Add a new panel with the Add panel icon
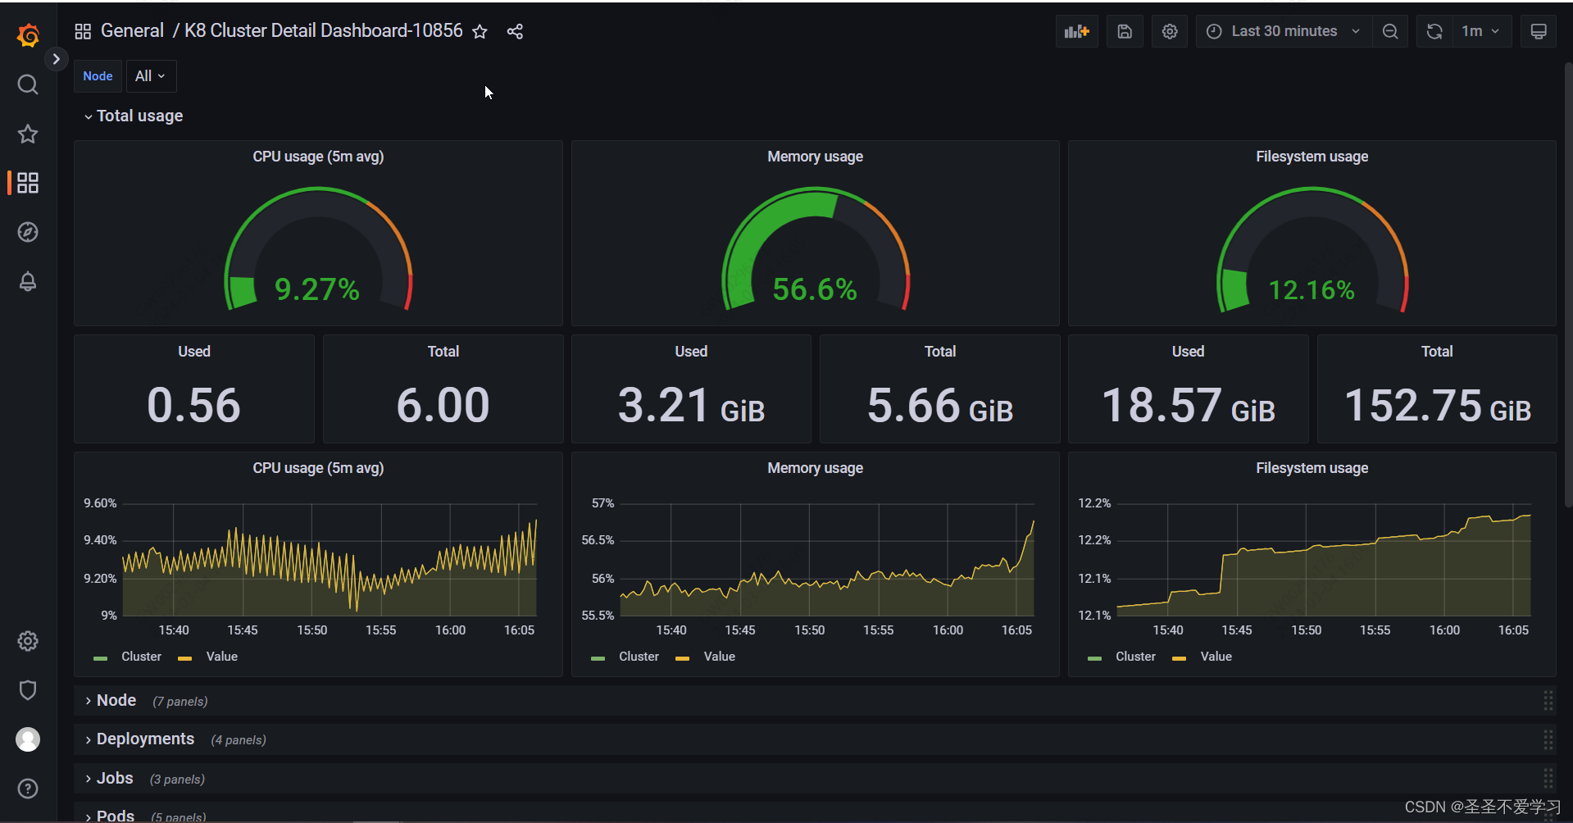Screen dimensions: 1573x823 [1077, 31]
